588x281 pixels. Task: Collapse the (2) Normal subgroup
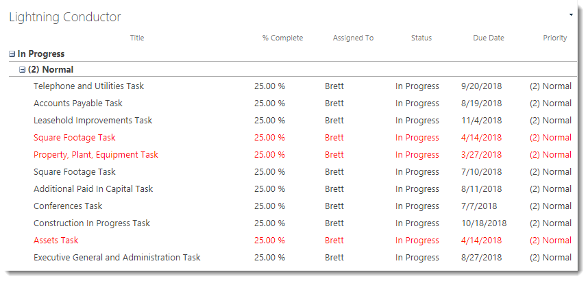pyautogui.click(x=23, y=70)
